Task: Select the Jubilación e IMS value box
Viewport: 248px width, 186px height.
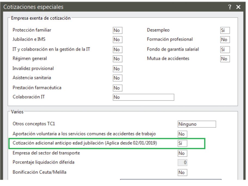Action: pyautogui.click(x=117, y=39)
